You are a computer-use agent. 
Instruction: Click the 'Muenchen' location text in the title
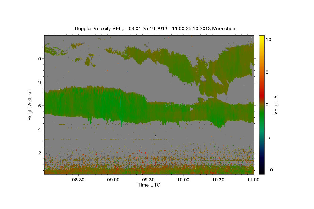[224, 28]
